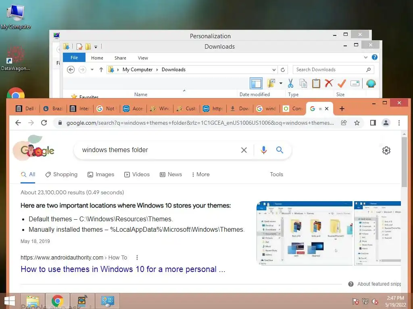
Task: Click the Paste clipboard icon in Downloads
Action: click(x=316, y=84)
